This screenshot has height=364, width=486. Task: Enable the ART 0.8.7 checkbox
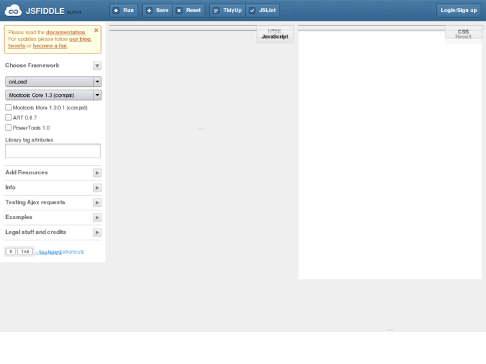tap(9, 118)
